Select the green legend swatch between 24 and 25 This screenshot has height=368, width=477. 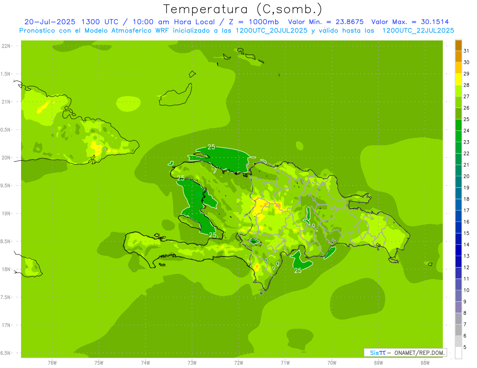point(458,125)
